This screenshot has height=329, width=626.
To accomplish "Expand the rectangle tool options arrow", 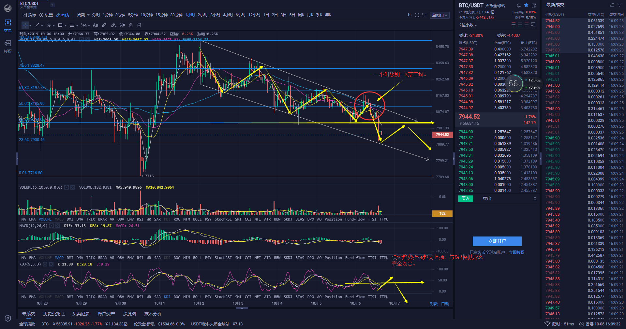I will (66, 25).
